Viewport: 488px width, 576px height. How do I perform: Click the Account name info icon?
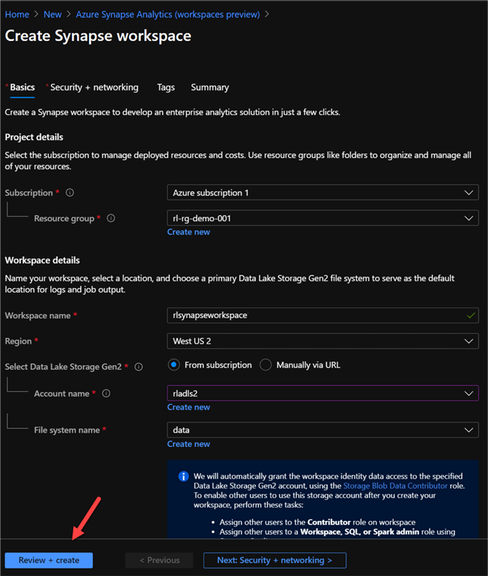click(106, 393)
